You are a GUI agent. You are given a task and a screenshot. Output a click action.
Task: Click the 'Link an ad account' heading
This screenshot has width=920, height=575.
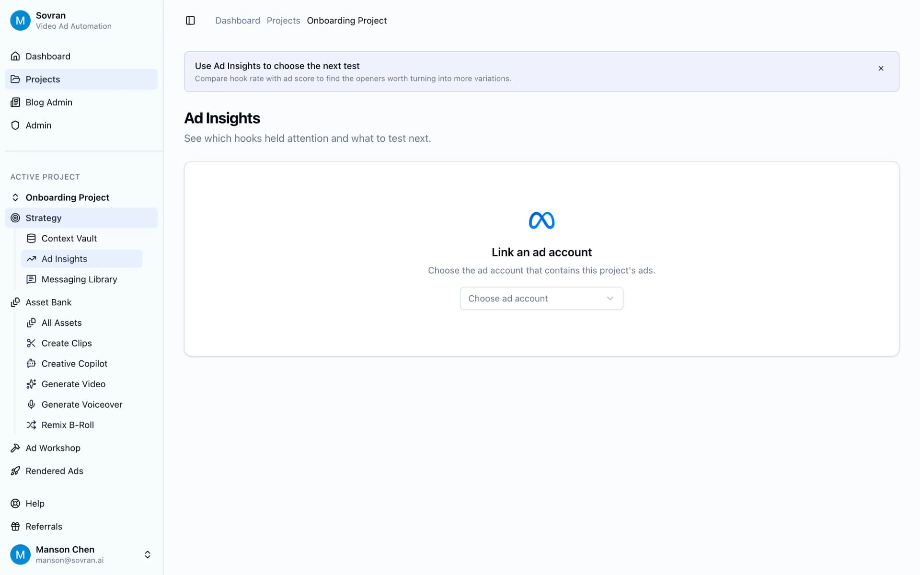point(541,252)
